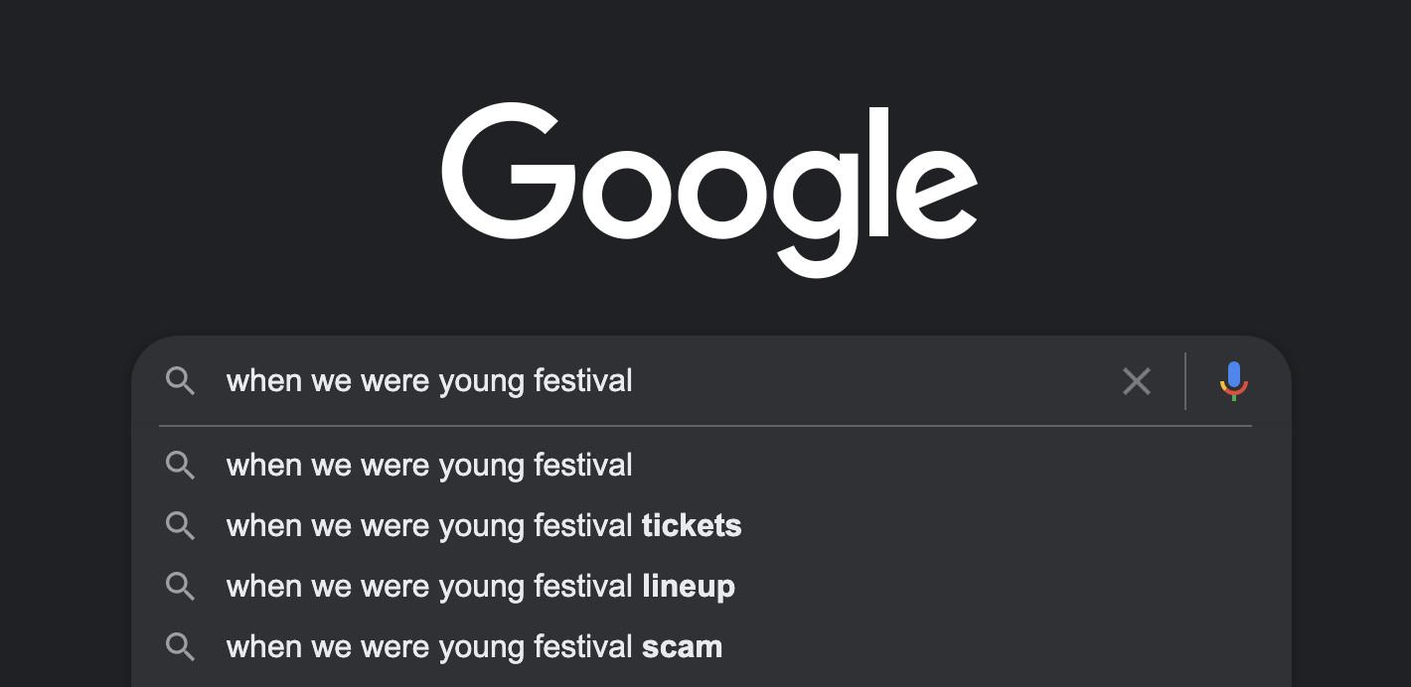Open the "when we were young festival scam" suggestion
1411x687 pixels.
[x=474, y=647]
